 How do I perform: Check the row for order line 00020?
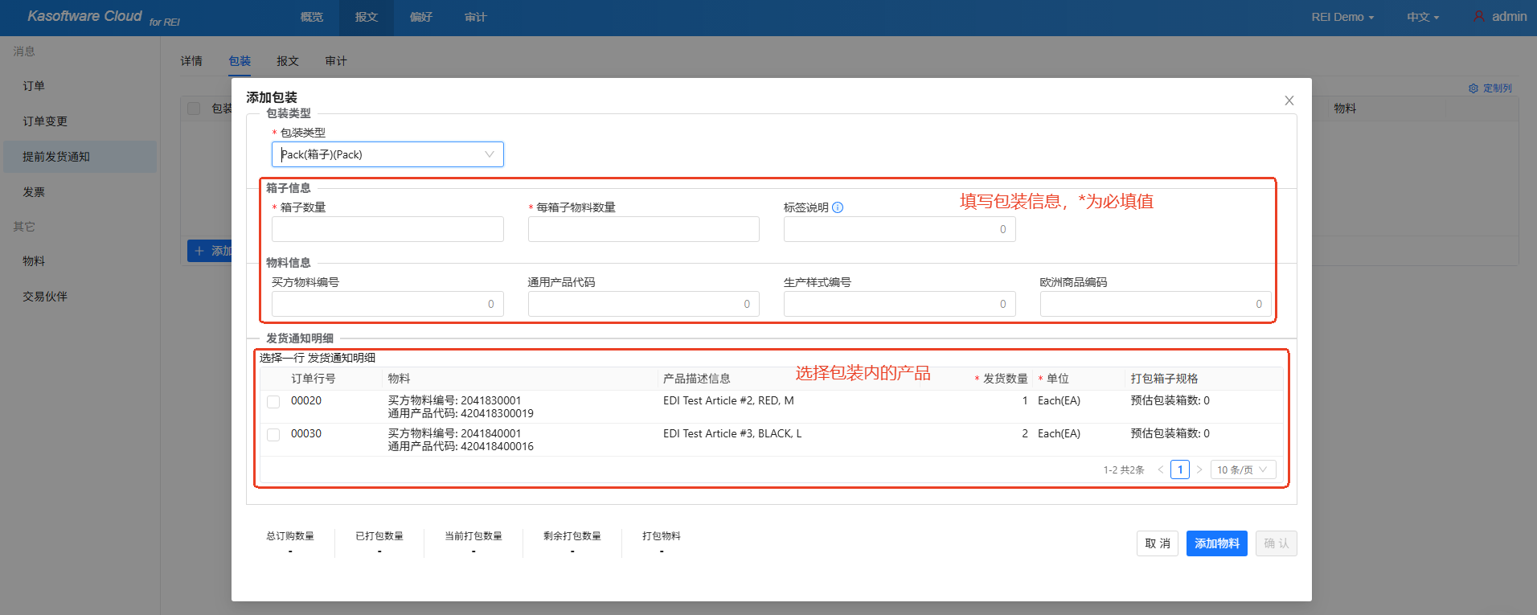273,402
